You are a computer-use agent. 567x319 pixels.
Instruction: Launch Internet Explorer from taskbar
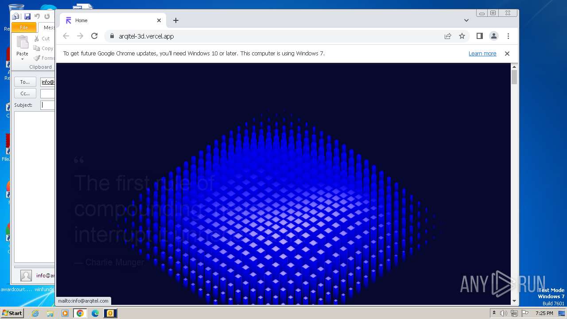pyautogui.click(x=35, y=313)
